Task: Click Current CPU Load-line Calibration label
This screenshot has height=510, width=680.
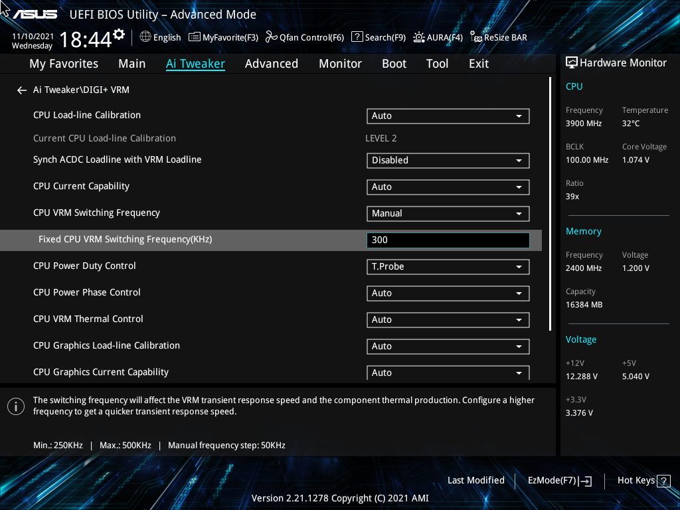Action: pyautogui.click(x=104, y=138)
